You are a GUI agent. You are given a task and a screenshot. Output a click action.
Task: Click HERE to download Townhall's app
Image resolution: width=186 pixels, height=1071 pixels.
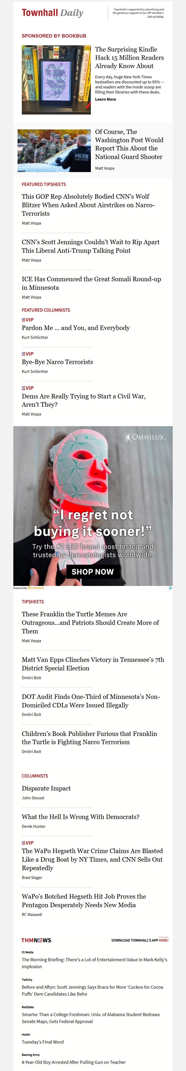coord(163,940)
